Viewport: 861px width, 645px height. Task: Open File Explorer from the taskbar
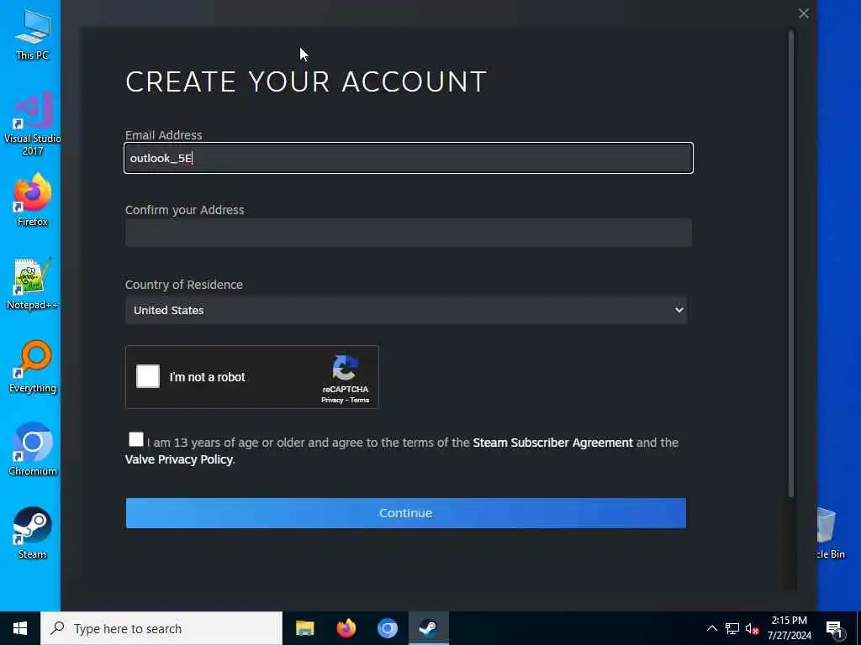pyautogui.click(x=304, y=628)
